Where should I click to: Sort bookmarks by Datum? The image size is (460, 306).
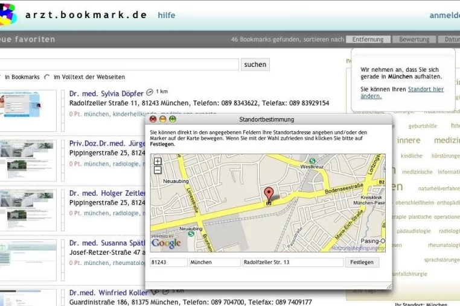click(449, 39)
